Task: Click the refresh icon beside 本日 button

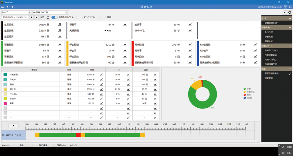Action: coord(48,17)
